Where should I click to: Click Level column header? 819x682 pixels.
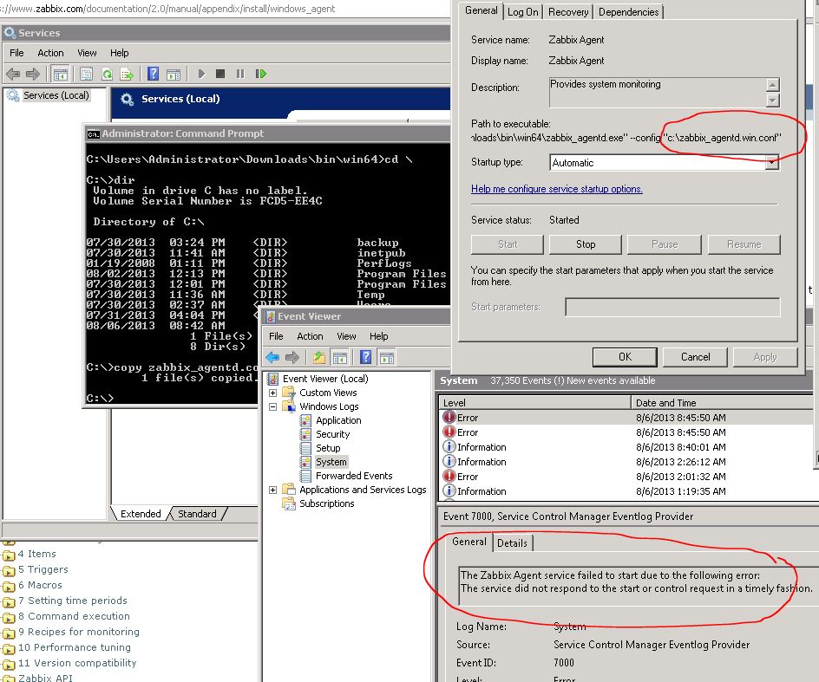click(x=534, y=403)
